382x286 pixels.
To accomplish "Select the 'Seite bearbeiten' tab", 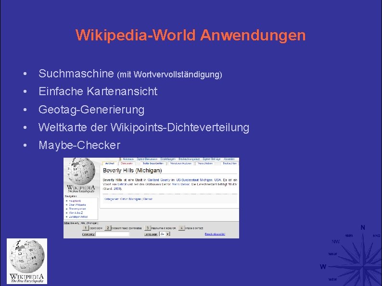I will (153, 163).
